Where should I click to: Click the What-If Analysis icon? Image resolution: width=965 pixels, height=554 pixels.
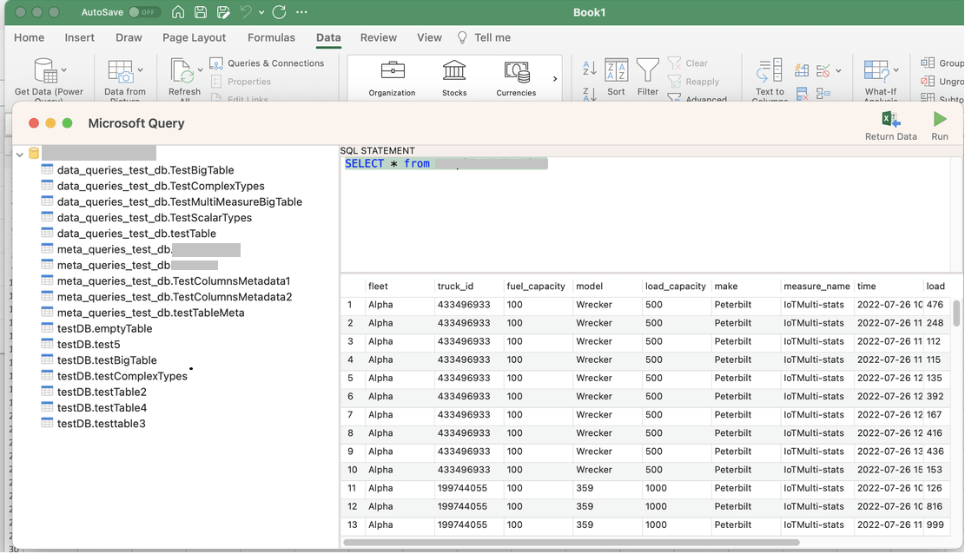[x=876, y=71]
